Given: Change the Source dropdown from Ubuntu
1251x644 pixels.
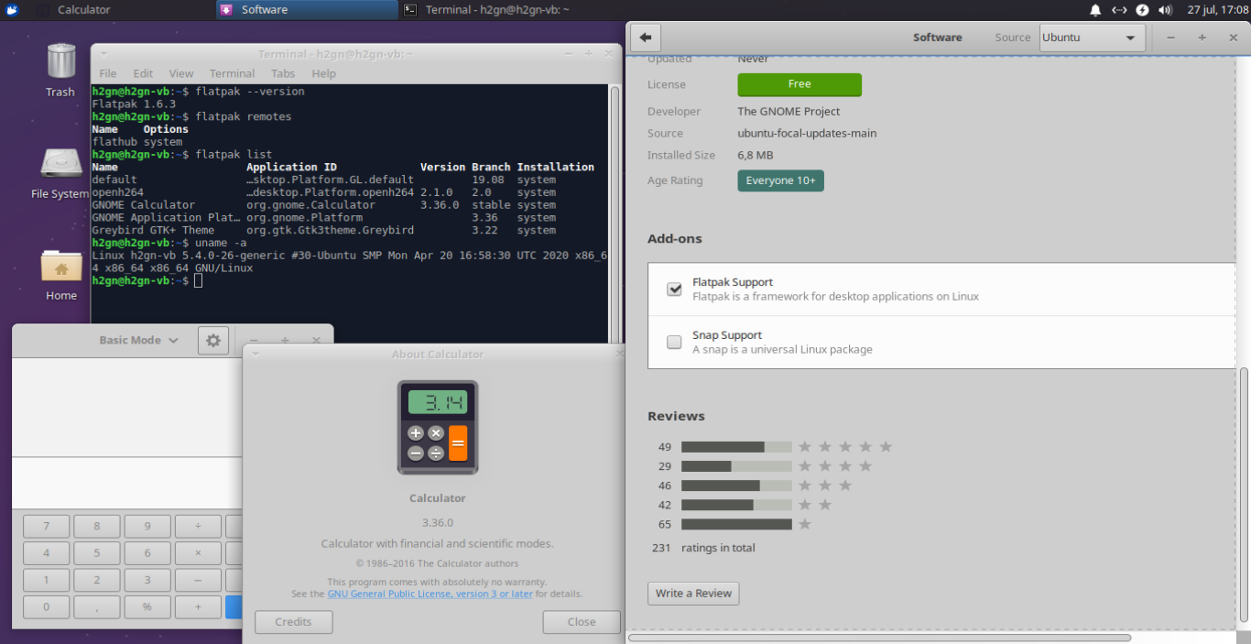Looking at the screenshot, I should coord(1091,38).
